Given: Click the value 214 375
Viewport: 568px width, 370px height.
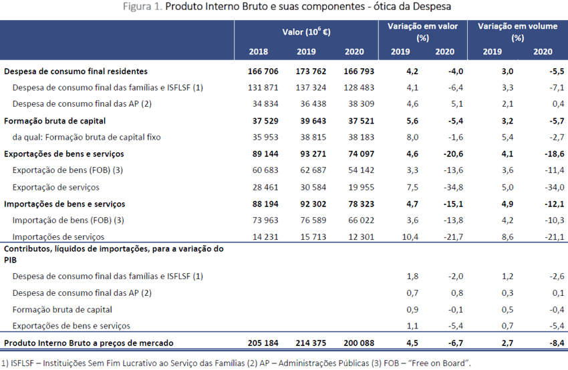Looking at the screenshot, I should pos(311,343).
